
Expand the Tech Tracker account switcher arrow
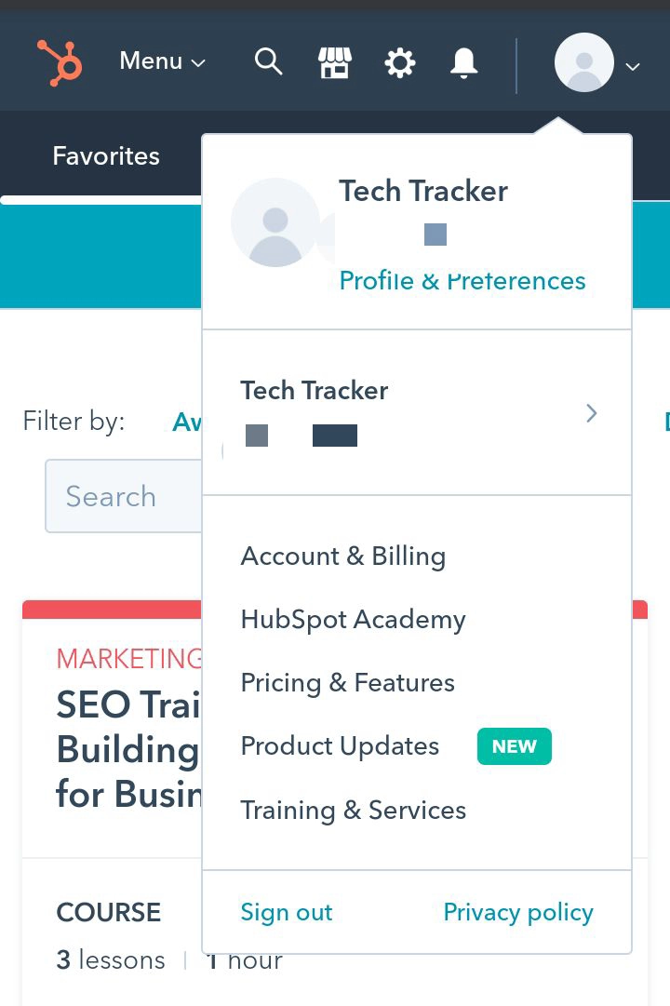(591, 412)
